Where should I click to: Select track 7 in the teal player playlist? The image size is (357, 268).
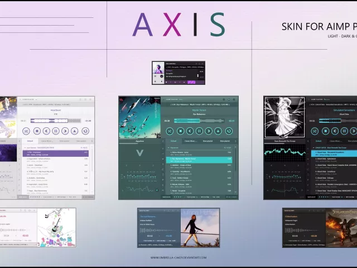[x=199, y=191]
